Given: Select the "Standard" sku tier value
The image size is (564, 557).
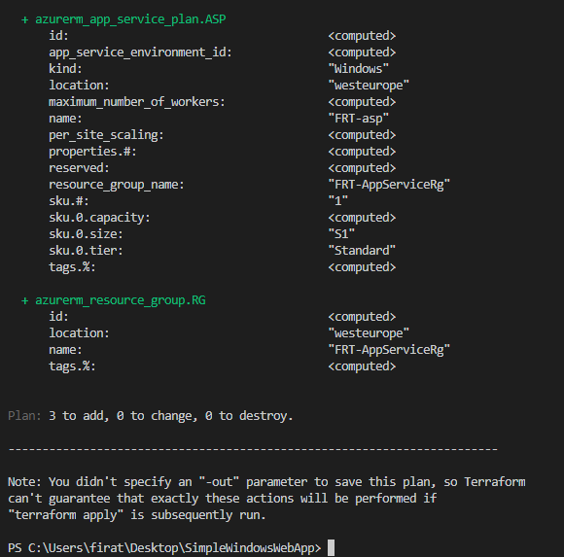Looking at the screenshot, I should coord(362,251).
